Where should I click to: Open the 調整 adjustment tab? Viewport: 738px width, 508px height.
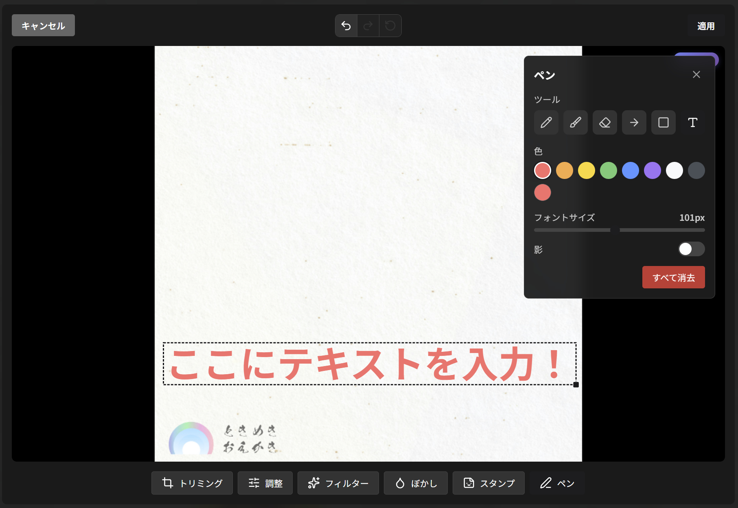coord(265,483)
